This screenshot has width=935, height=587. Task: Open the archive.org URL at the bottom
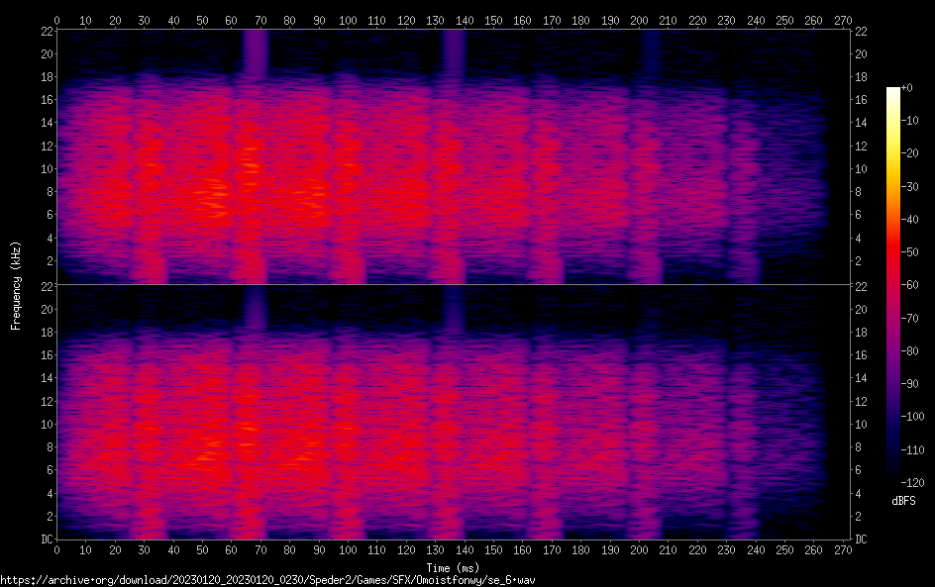pos(281,580)
